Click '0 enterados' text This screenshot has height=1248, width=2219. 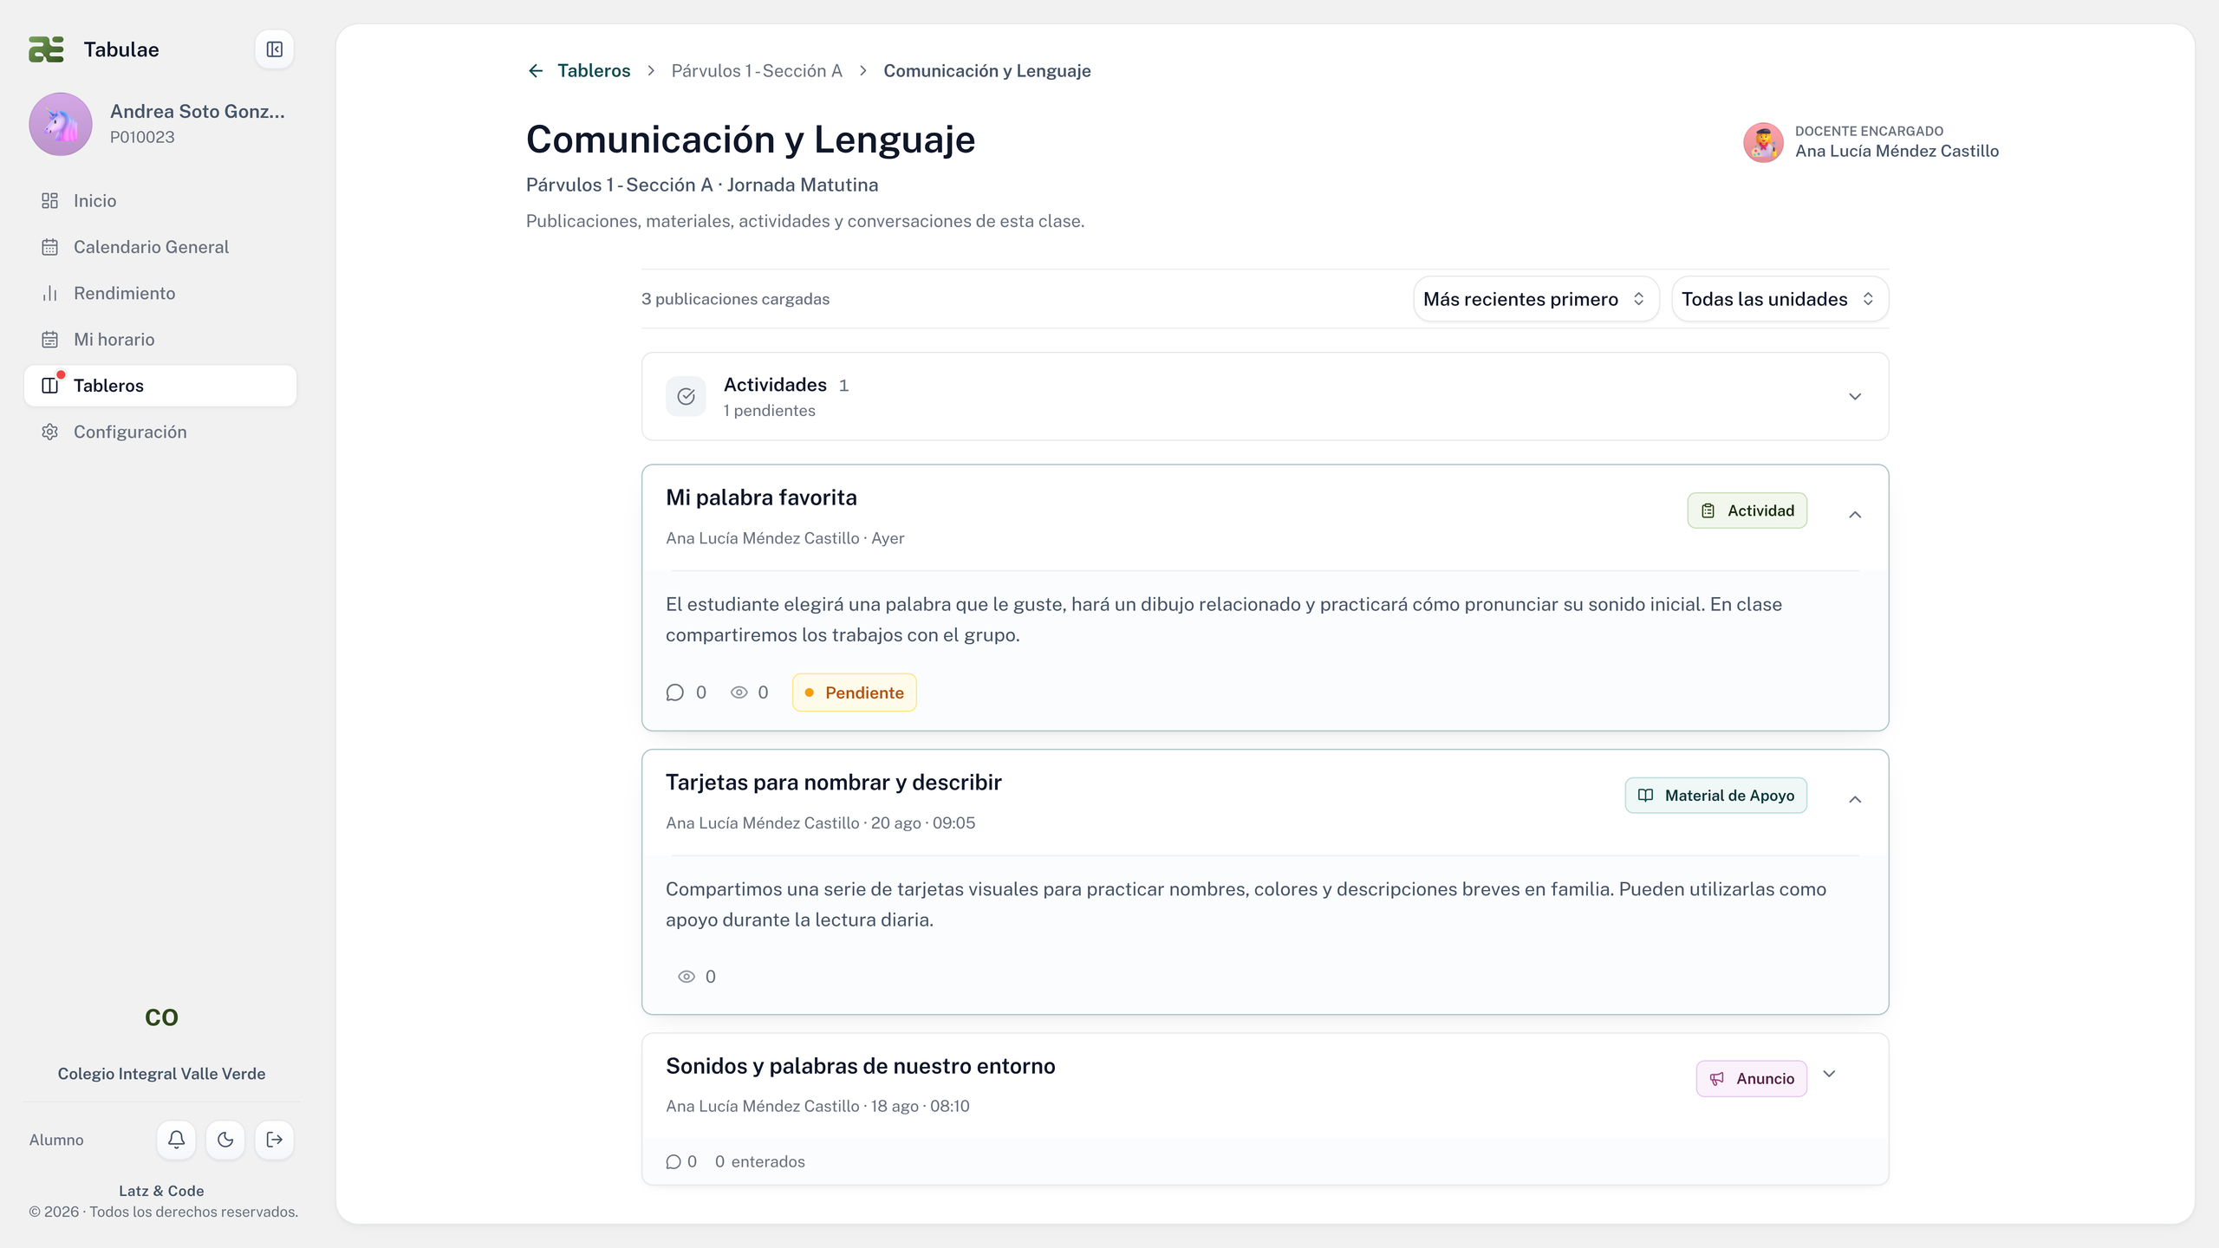pos(759,1162)
